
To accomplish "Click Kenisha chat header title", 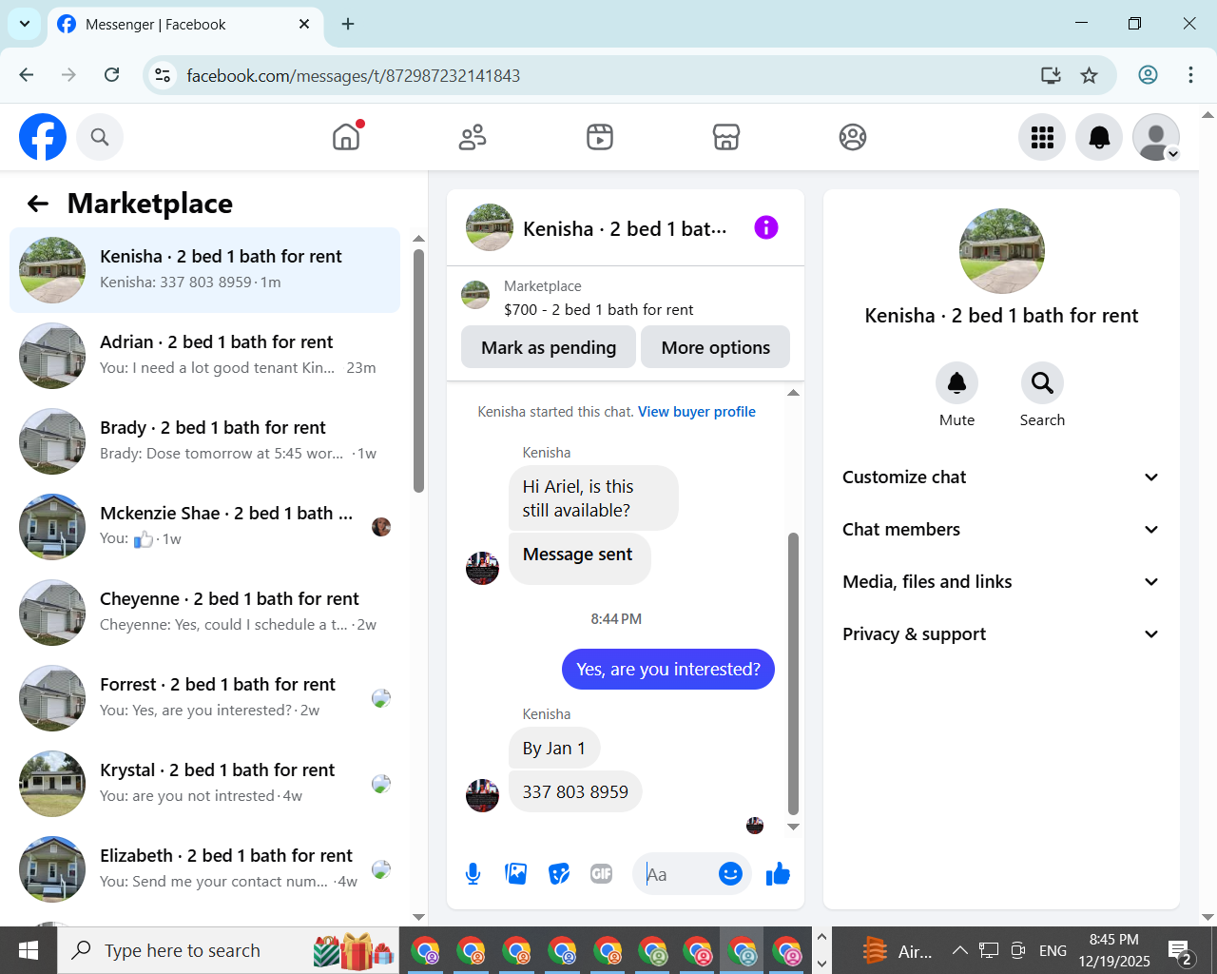I will pyautogui.click(x=625, y=229).
